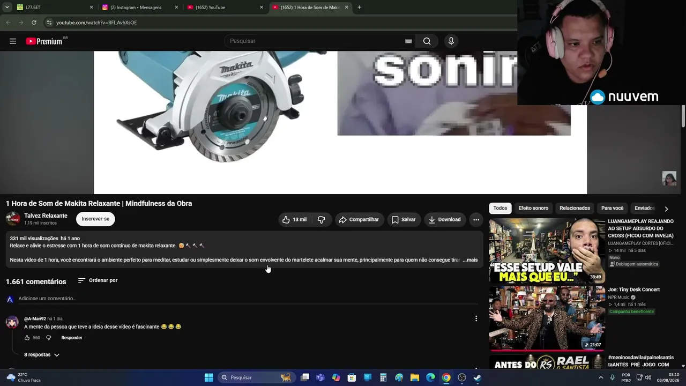686x386 pixels.
Task: Open the Ordenar por sort menu
Action: pyautogui.click(x=98, y=280)
